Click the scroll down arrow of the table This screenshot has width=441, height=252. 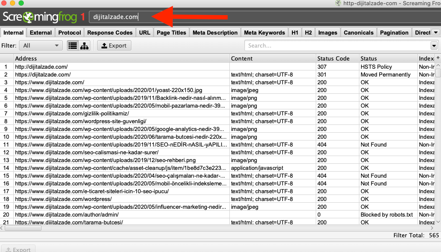pos(438,222)
